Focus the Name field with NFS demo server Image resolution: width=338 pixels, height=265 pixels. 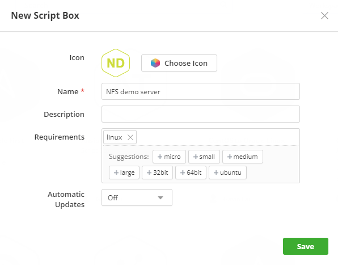(x=201, y=91)
